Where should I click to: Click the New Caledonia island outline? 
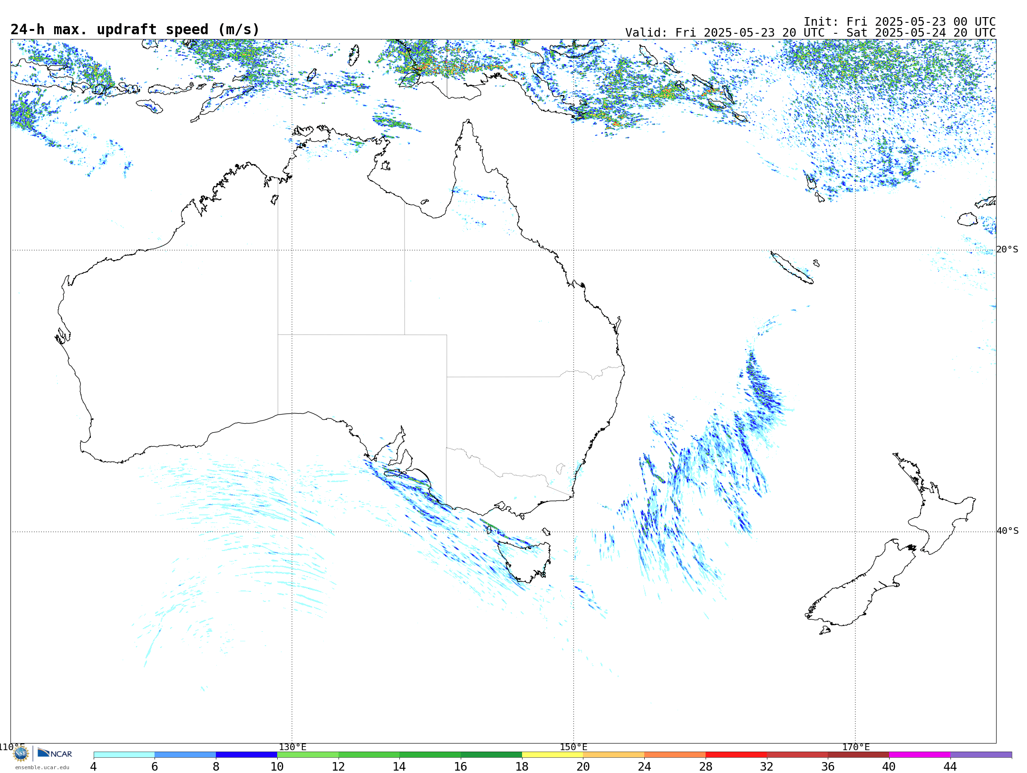tap(792, 268)
